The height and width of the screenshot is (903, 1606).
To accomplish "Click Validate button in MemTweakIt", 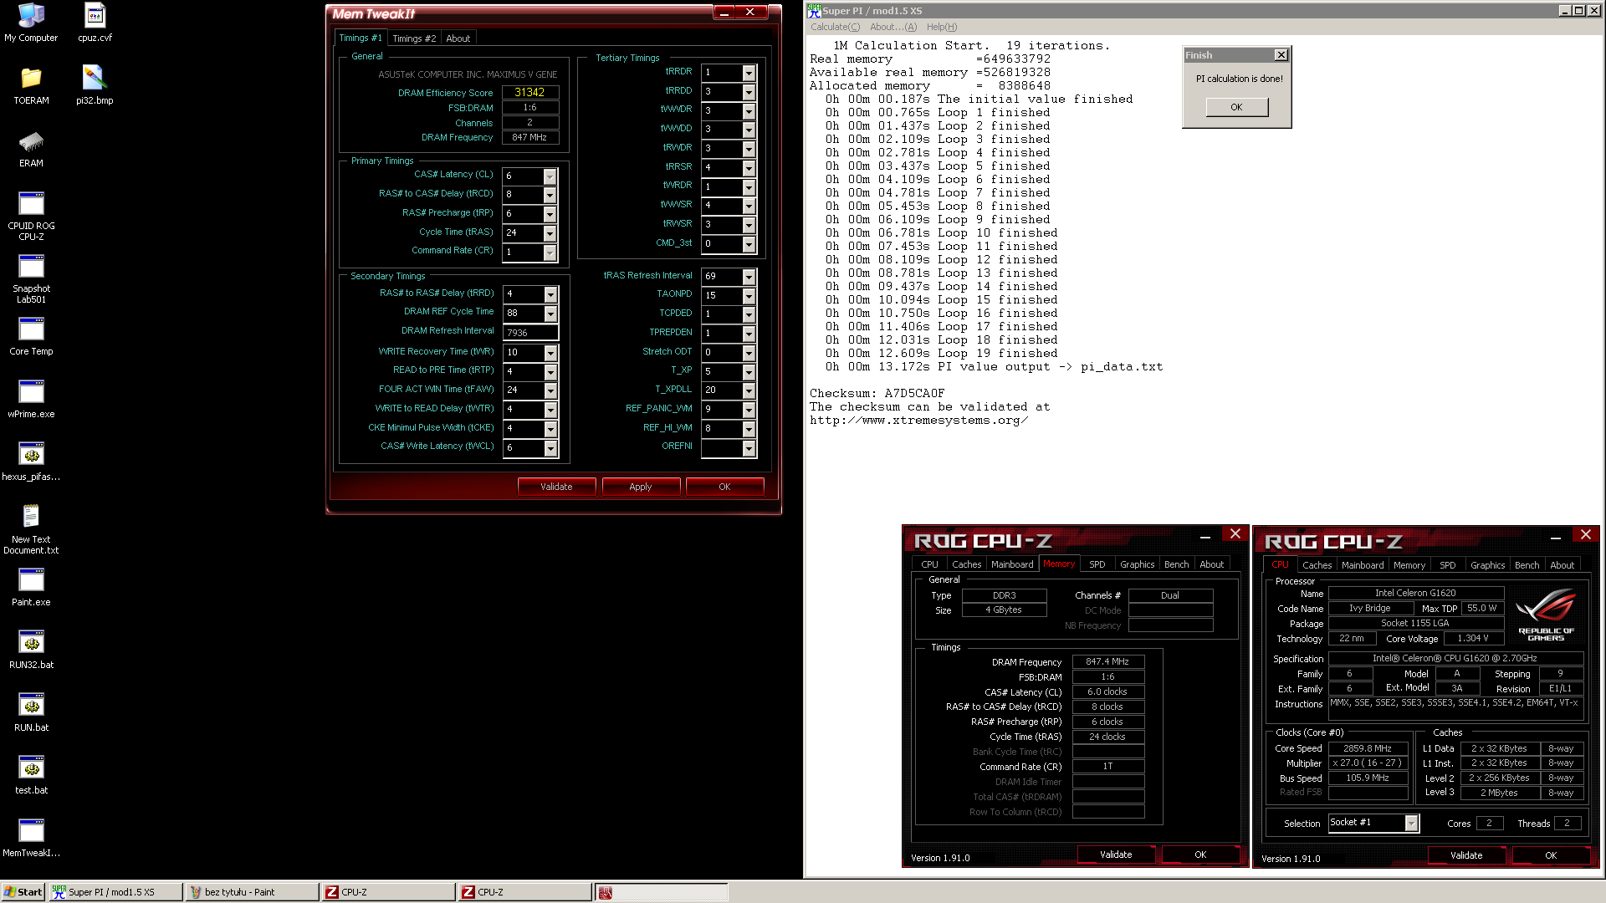I will coord(556,487).
